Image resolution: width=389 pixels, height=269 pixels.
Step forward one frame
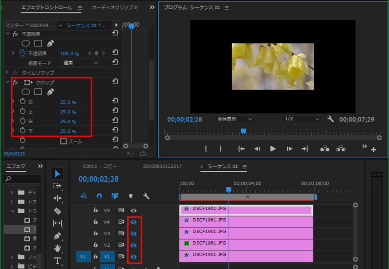click(x=289, y=149)
